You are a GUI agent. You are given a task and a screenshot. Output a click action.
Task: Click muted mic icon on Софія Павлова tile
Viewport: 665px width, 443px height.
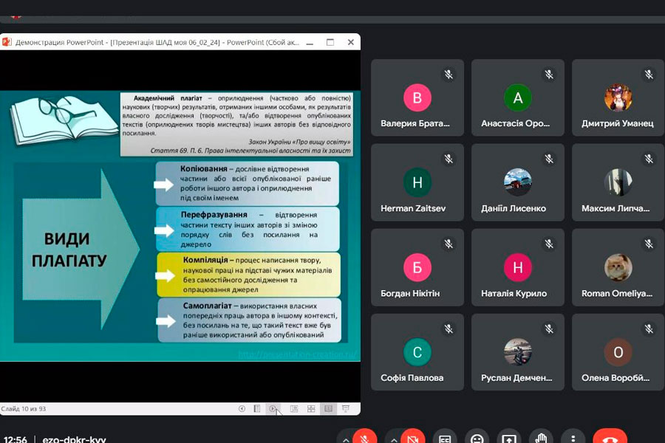tap(449, 329)
